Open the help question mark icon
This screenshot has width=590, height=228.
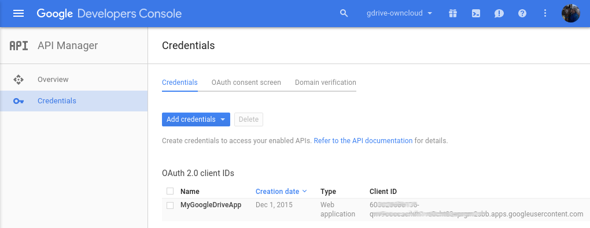point(522,13)
